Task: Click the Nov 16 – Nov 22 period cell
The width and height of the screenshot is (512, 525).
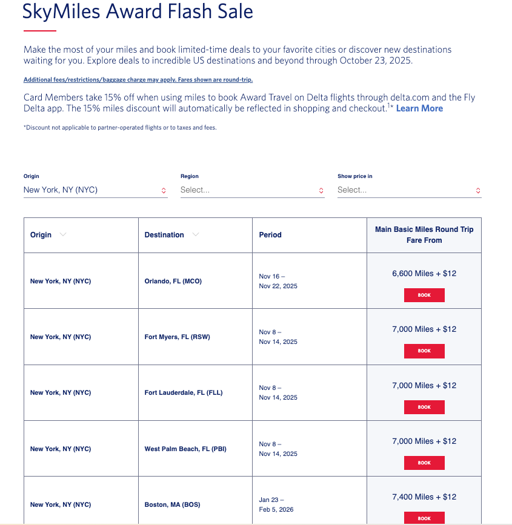Action: (278, 281)
